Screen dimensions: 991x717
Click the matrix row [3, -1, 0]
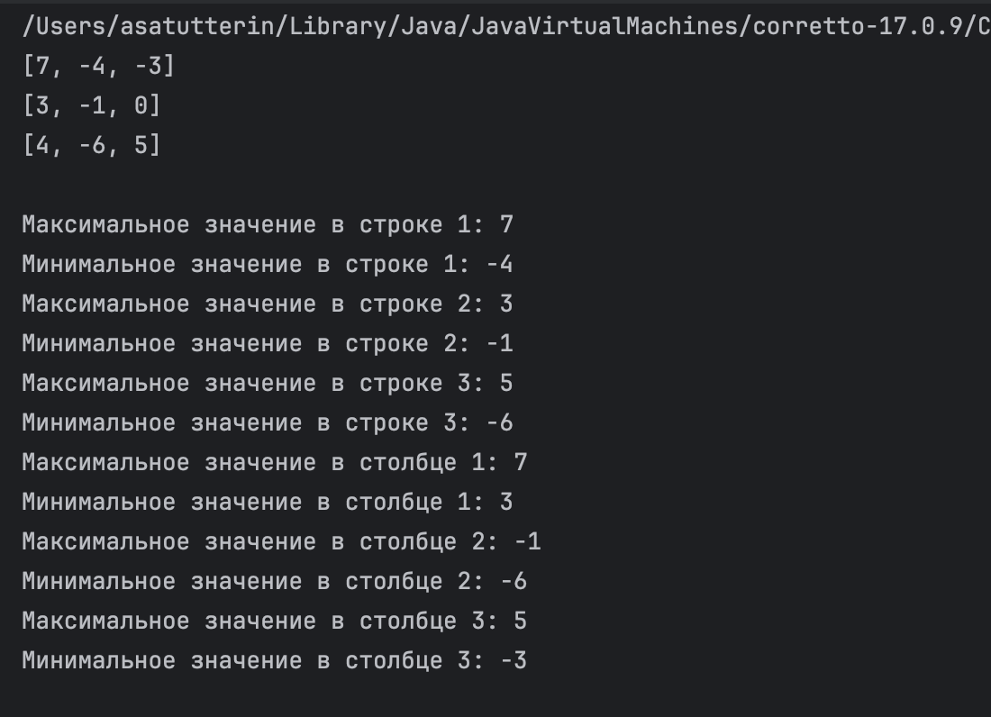[92, 104]
